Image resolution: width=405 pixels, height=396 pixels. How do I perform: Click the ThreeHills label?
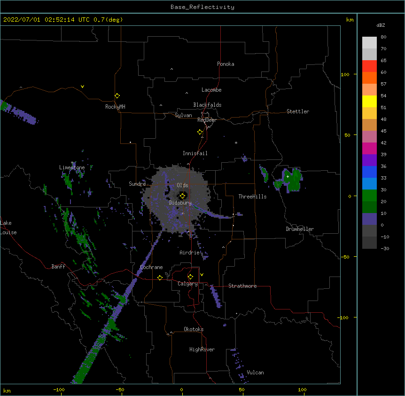tap(252, 197)
